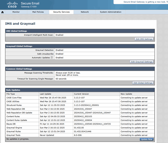This screenshot has width=168, height=143.
Task: Open Automatic Updates help icon
Action: [x=52, y=57]
